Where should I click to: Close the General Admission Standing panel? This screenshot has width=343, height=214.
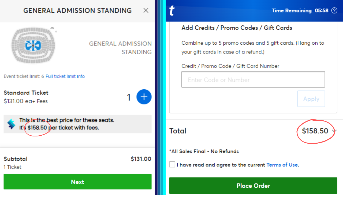click(x=146, y=10)
